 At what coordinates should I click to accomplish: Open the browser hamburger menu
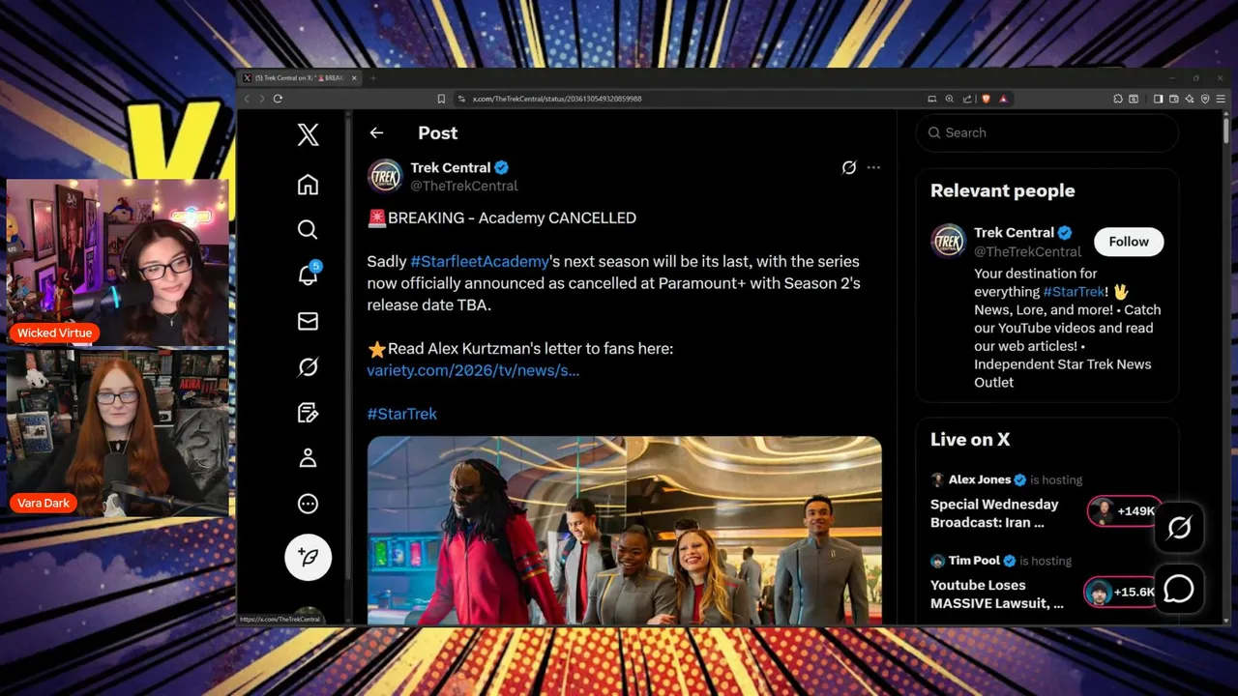pos(1221,99)
